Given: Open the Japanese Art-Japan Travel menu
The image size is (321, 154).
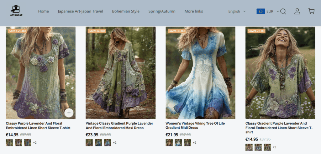Looking at the screenshot, I should pos(80,11).
